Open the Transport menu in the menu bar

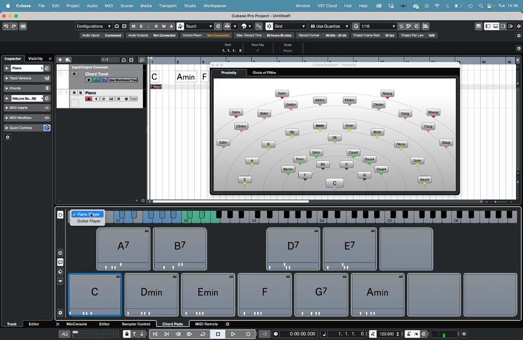pyautogui.click(x=168, y=6)
